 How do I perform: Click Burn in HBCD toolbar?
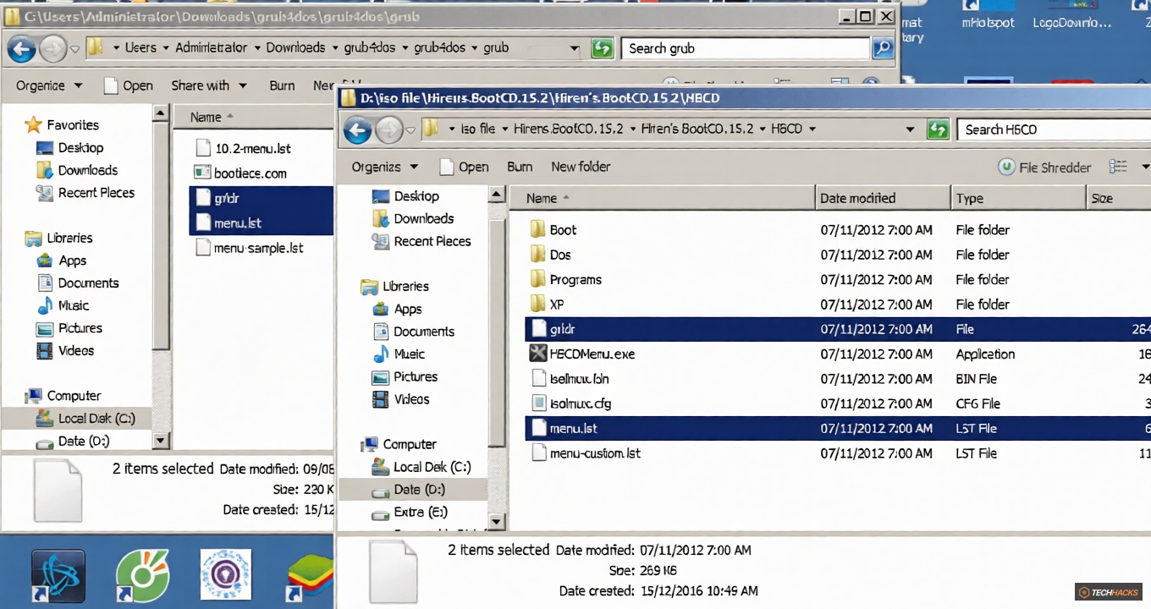point(520,167)
